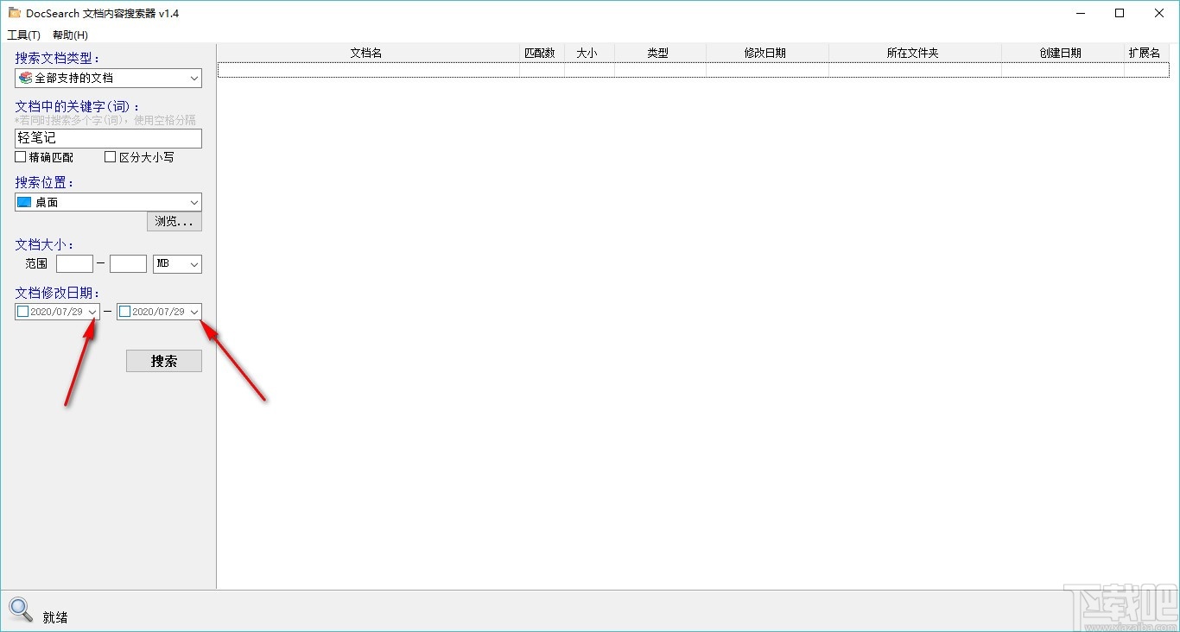Click the 文档名 column header
The width and height of the screenshot is (1180, 632).
(365, 52)
